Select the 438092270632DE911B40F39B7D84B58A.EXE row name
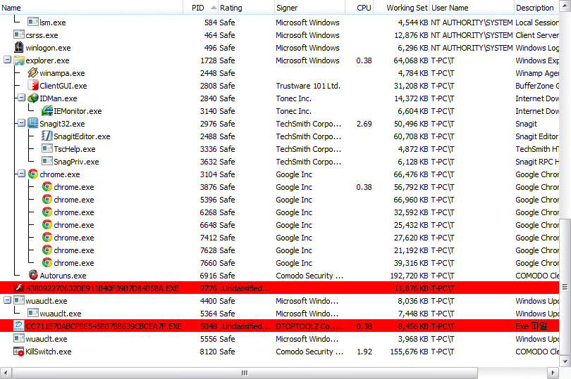This screenshot has height=379, width=571. [102, 288]
